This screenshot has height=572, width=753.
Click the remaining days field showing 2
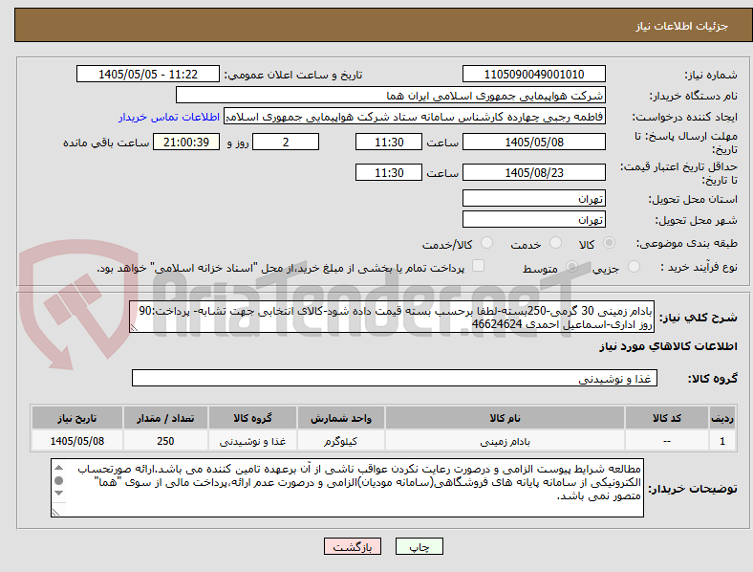(x=286, y=143)
